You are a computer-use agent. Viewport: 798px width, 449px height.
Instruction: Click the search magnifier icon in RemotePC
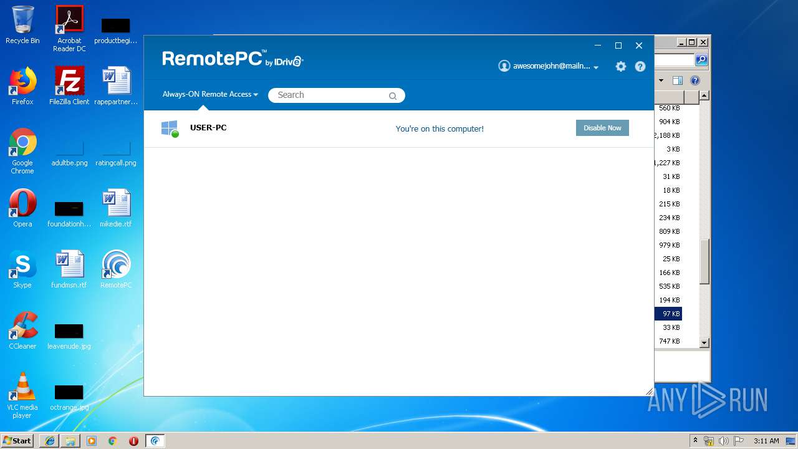(393, 95)
